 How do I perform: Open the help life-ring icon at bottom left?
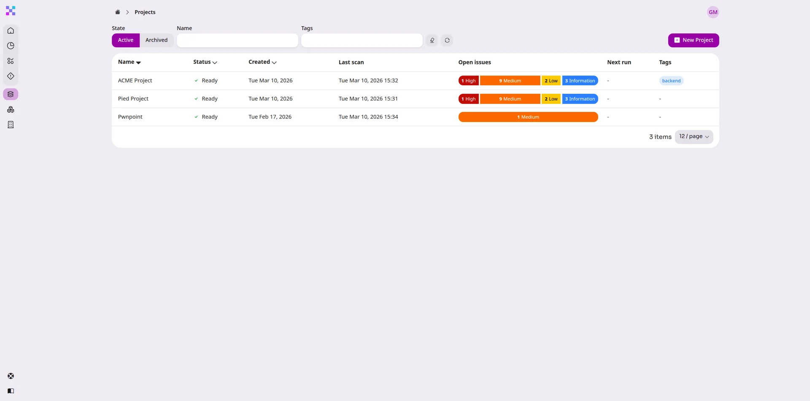(11, 375)
